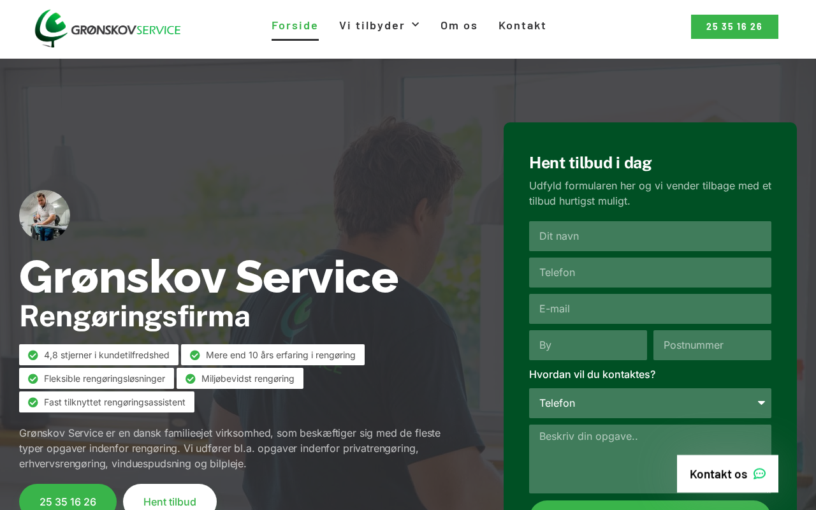Click checkmark icon next to 4,8 stjerner
816x510 pixels.
pyautogui.click(x=33, y=355)
